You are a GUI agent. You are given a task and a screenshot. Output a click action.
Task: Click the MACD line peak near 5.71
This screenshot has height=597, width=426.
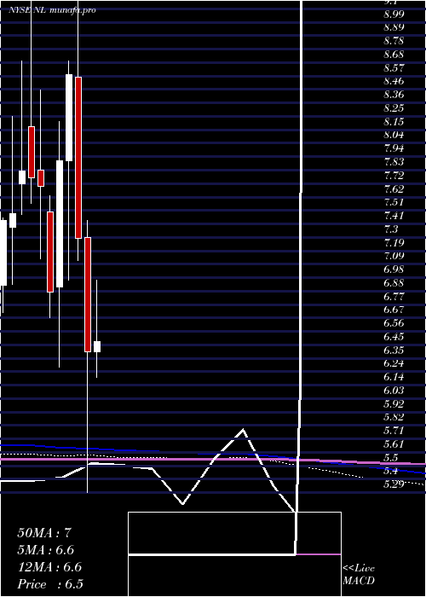click(243, 430)
